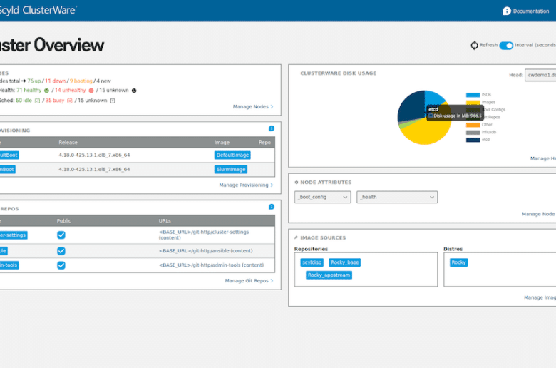
Task: Select the scyldiso repository tag
Action: click(x=312, y=262)
